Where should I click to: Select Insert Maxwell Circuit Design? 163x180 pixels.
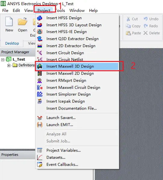point(77,88)
